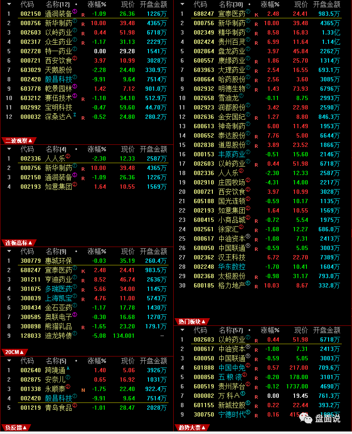Select stock code 128033 row
Viewport: 352px width, 434px height.
(x=87, y=336)
